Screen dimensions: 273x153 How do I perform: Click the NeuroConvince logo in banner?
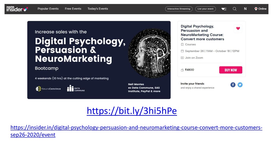pos(48,89)
